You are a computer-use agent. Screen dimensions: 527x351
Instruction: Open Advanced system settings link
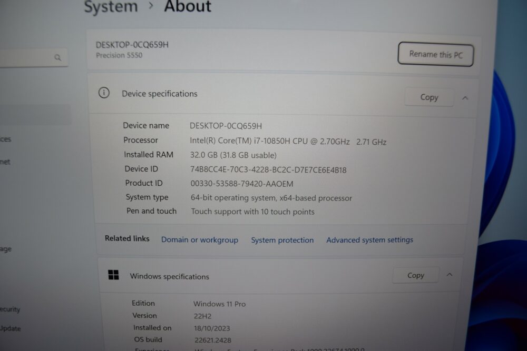(x=370, y=240)
